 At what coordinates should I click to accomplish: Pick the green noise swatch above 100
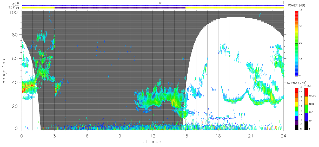[306, 108]
